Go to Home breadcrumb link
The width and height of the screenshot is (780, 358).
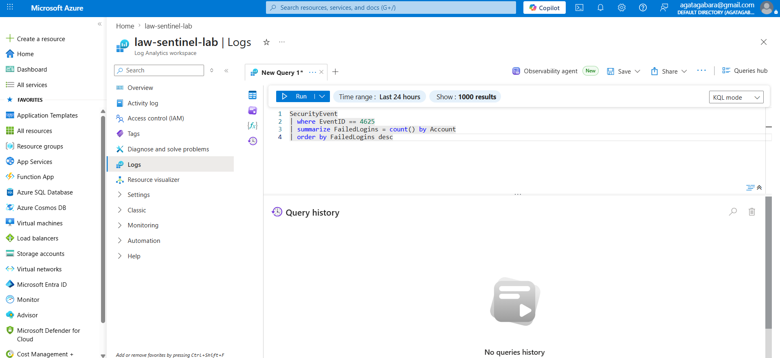125,26
